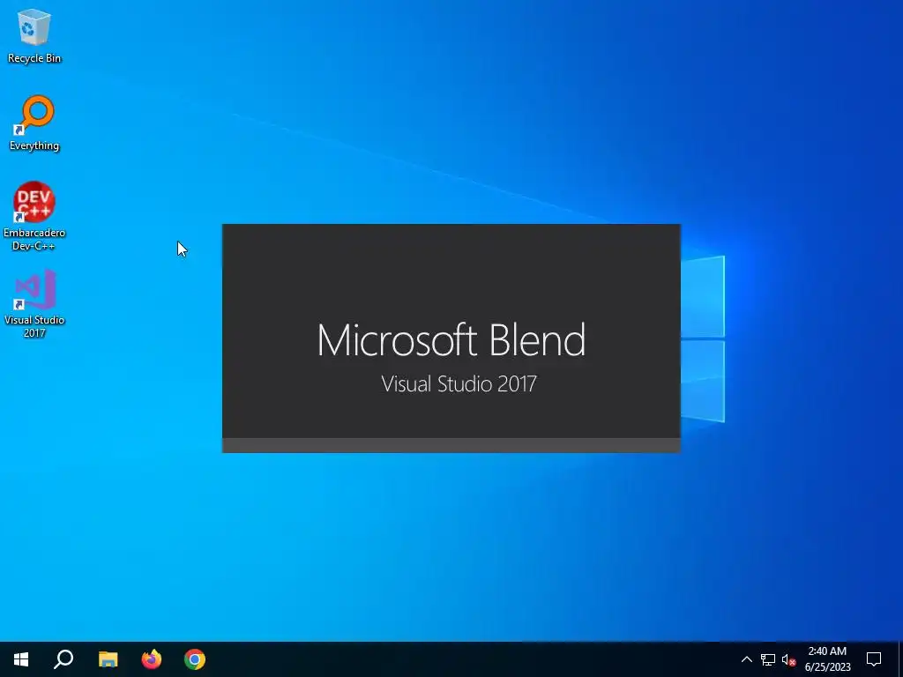Select the Visual Studio 2017 desktop shortcut
Screen dimensions: 903x677
coord(34,303)
